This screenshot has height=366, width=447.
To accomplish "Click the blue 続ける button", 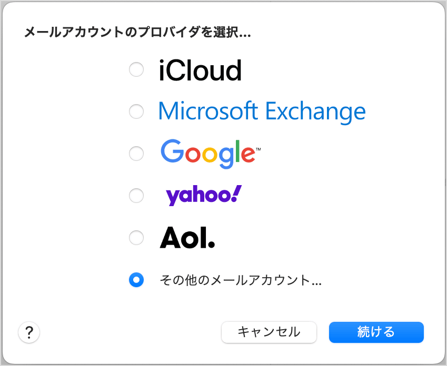I will click(376, 332).
